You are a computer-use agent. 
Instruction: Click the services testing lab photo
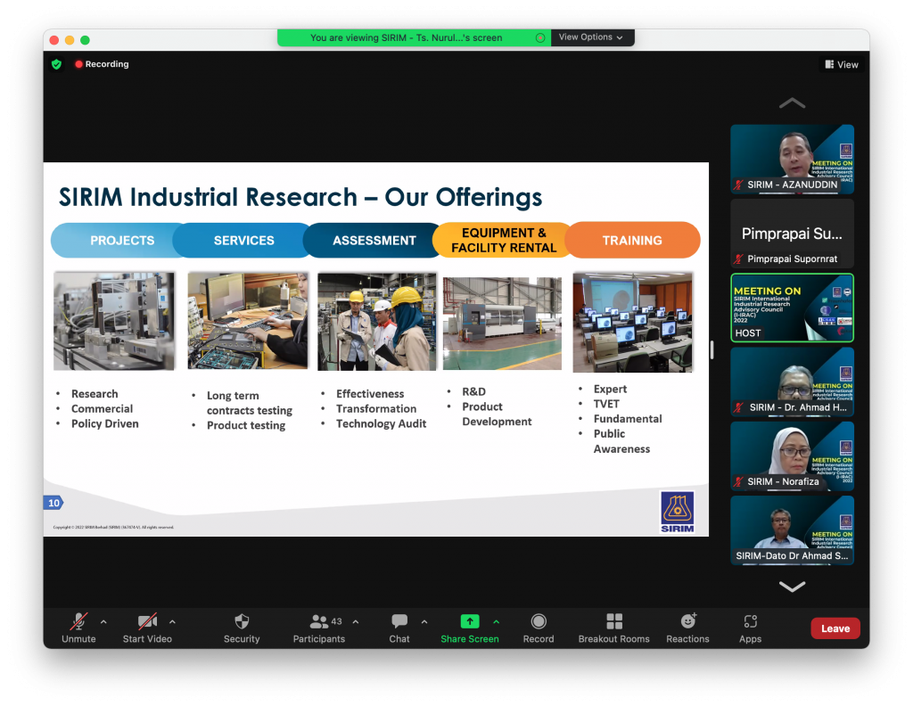[248, 320]
